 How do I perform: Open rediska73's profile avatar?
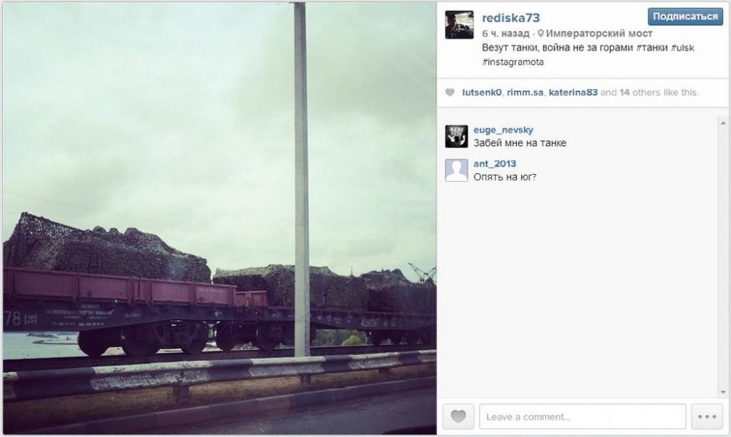tap(459, 25)
